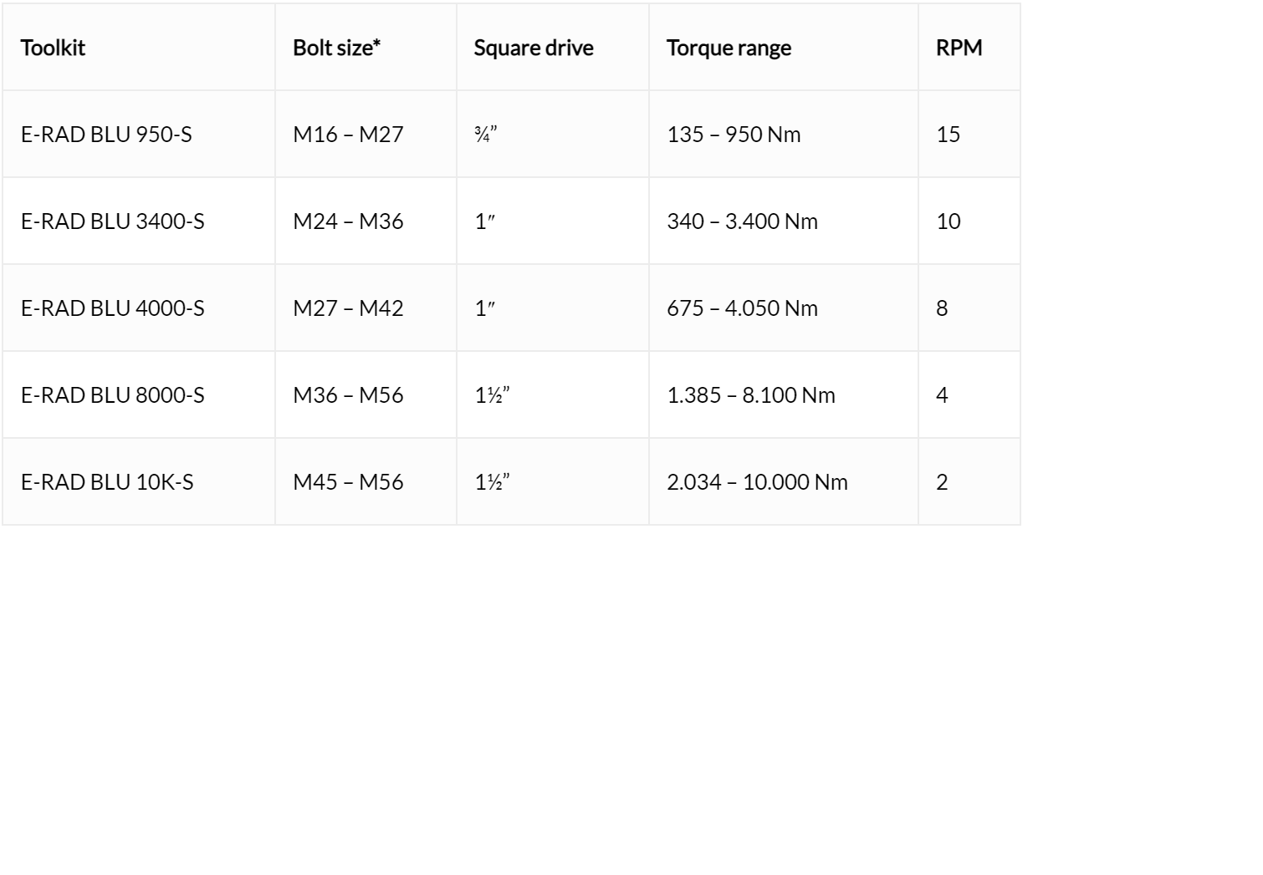Select the E-RAD BLU 950-S cell

(x=139, y=134)
